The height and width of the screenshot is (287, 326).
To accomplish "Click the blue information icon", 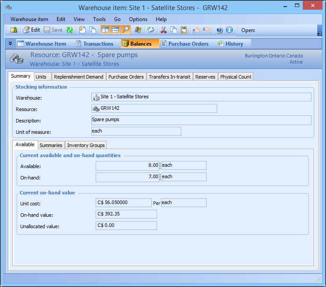I will pos(229,30).
